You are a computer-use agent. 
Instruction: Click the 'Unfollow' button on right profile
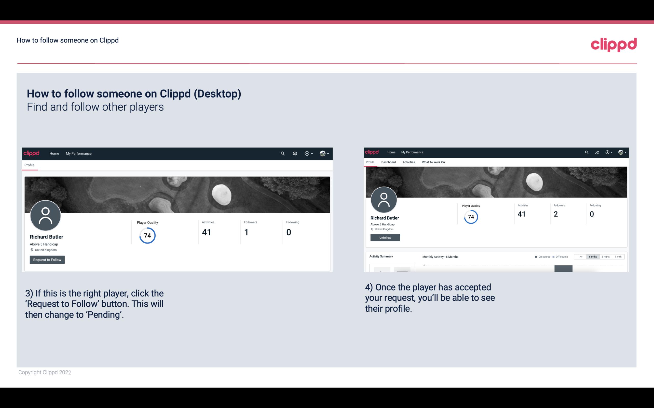(x=385, y=237)
